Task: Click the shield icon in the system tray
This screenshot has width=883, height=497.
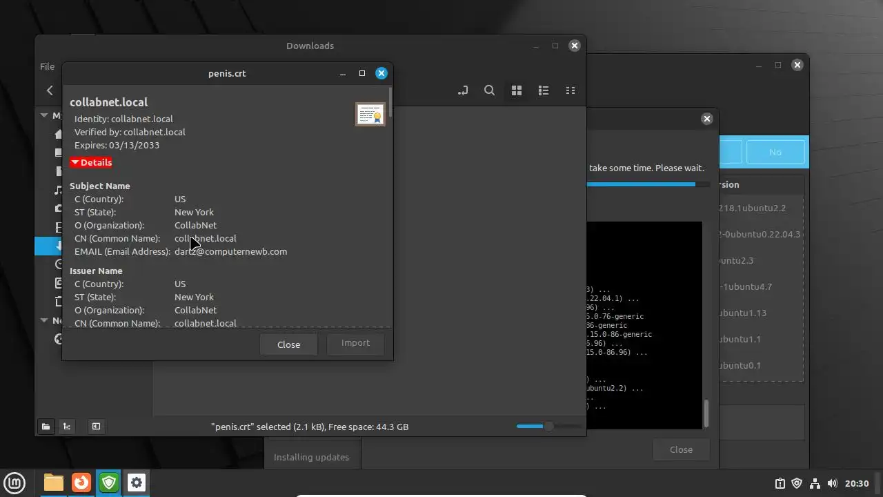Action: (x=797, y=484)
